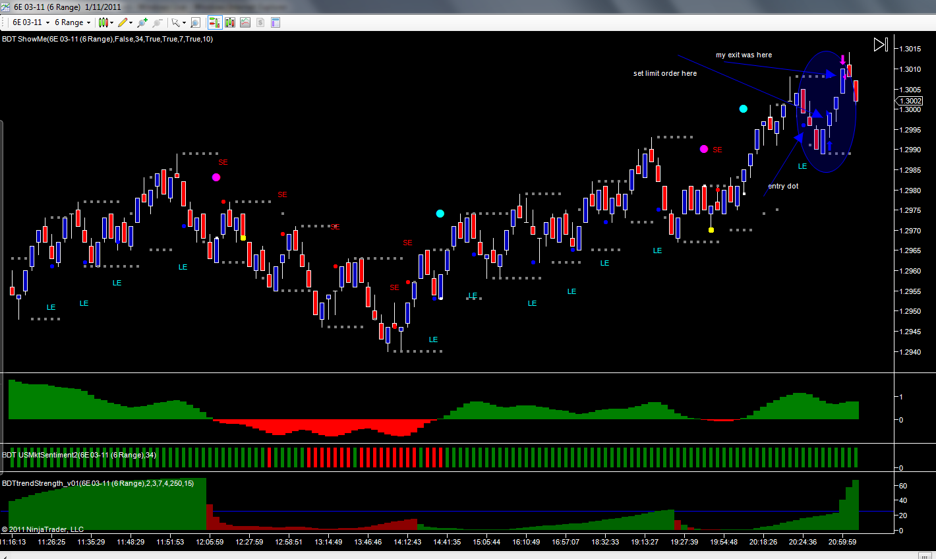936x559 pixels.
Task: Open the boxed candlestick bars icon
Action: [230, 22]
